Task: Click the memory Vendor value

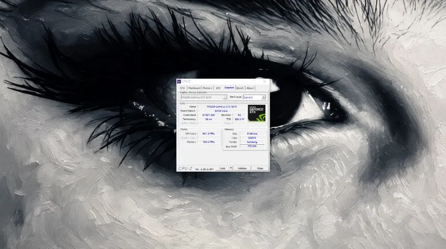Action: pyautogui.click(x=252, y=142)
